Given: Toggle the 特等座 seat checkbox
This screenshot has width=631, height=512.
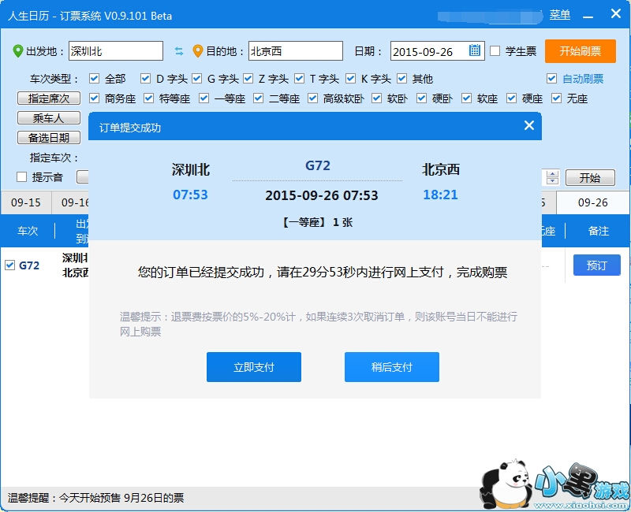Looking at the screenshot, I should [x=149, y=98].
